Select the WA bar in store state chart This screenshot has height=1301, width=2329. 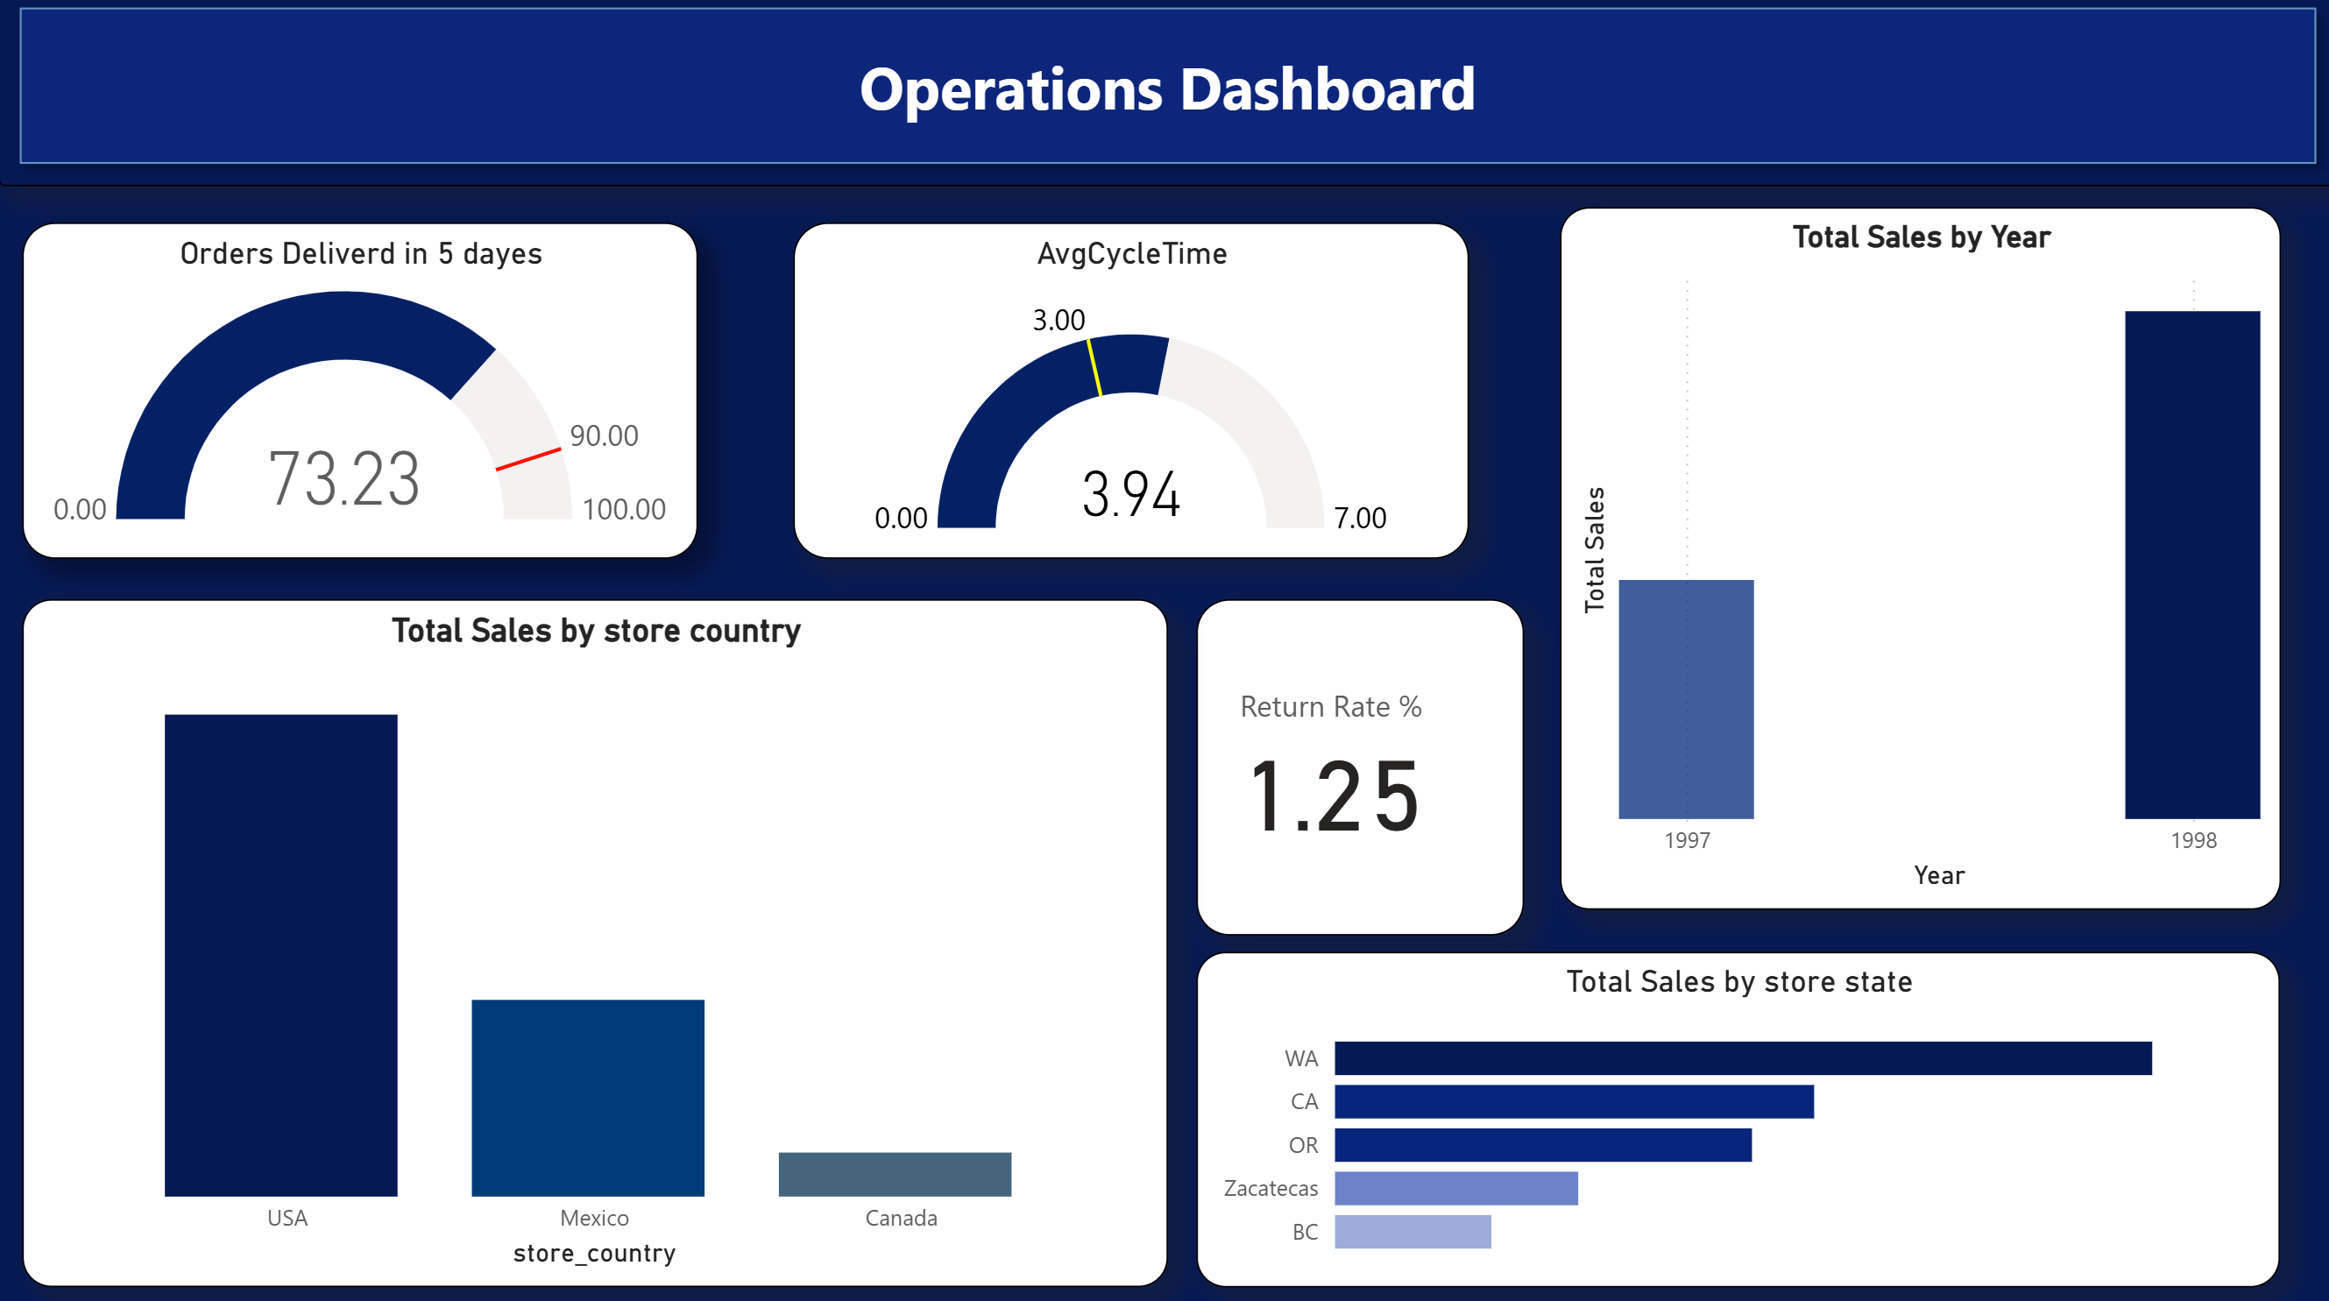pos(1743,1057)
